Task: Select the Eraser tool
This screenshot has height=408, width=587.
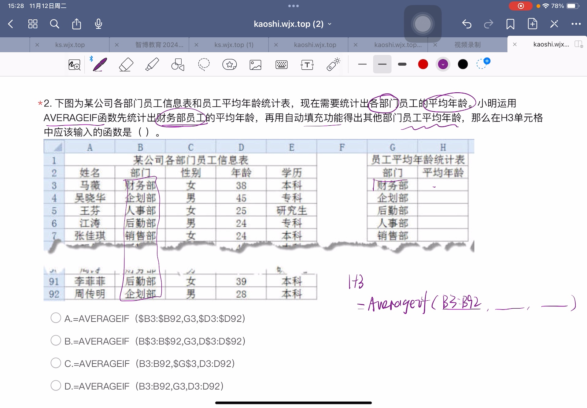Action: [x=126, y=65]
